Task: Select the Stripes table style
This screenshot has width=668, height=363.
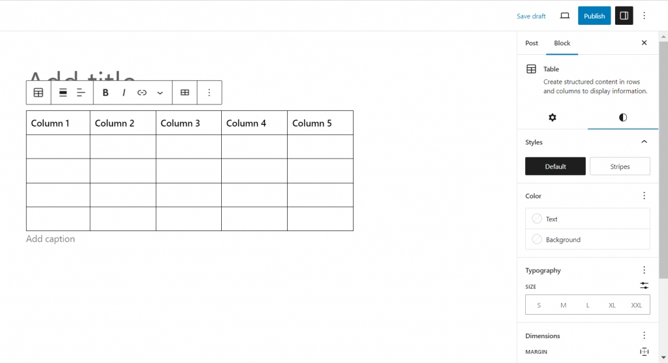Action: (x=620, y=166)
